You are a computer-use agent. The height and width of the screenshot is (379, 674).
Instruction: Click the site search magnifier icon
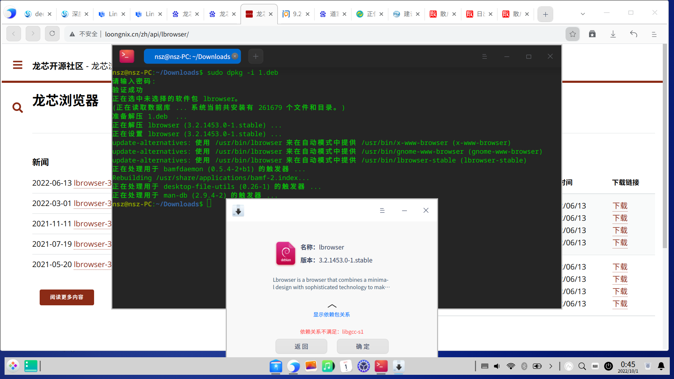(x=18, y=107)
